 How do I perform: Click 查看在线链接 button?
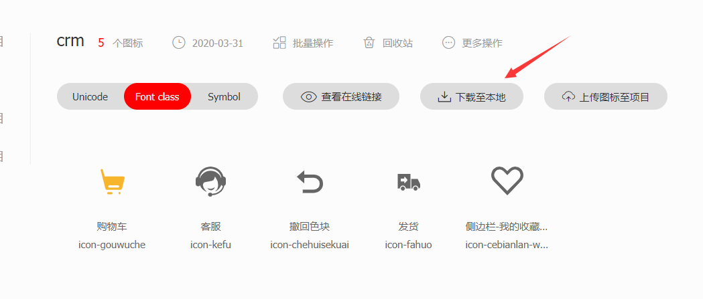click(x=341, y=97)
